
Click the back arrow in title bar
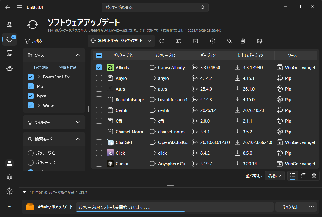(x=8, y=8)
